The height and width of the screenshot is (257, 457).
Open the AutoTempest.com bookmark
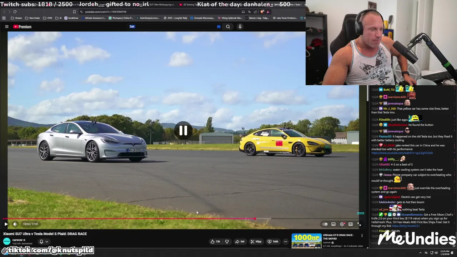point(148,18)
